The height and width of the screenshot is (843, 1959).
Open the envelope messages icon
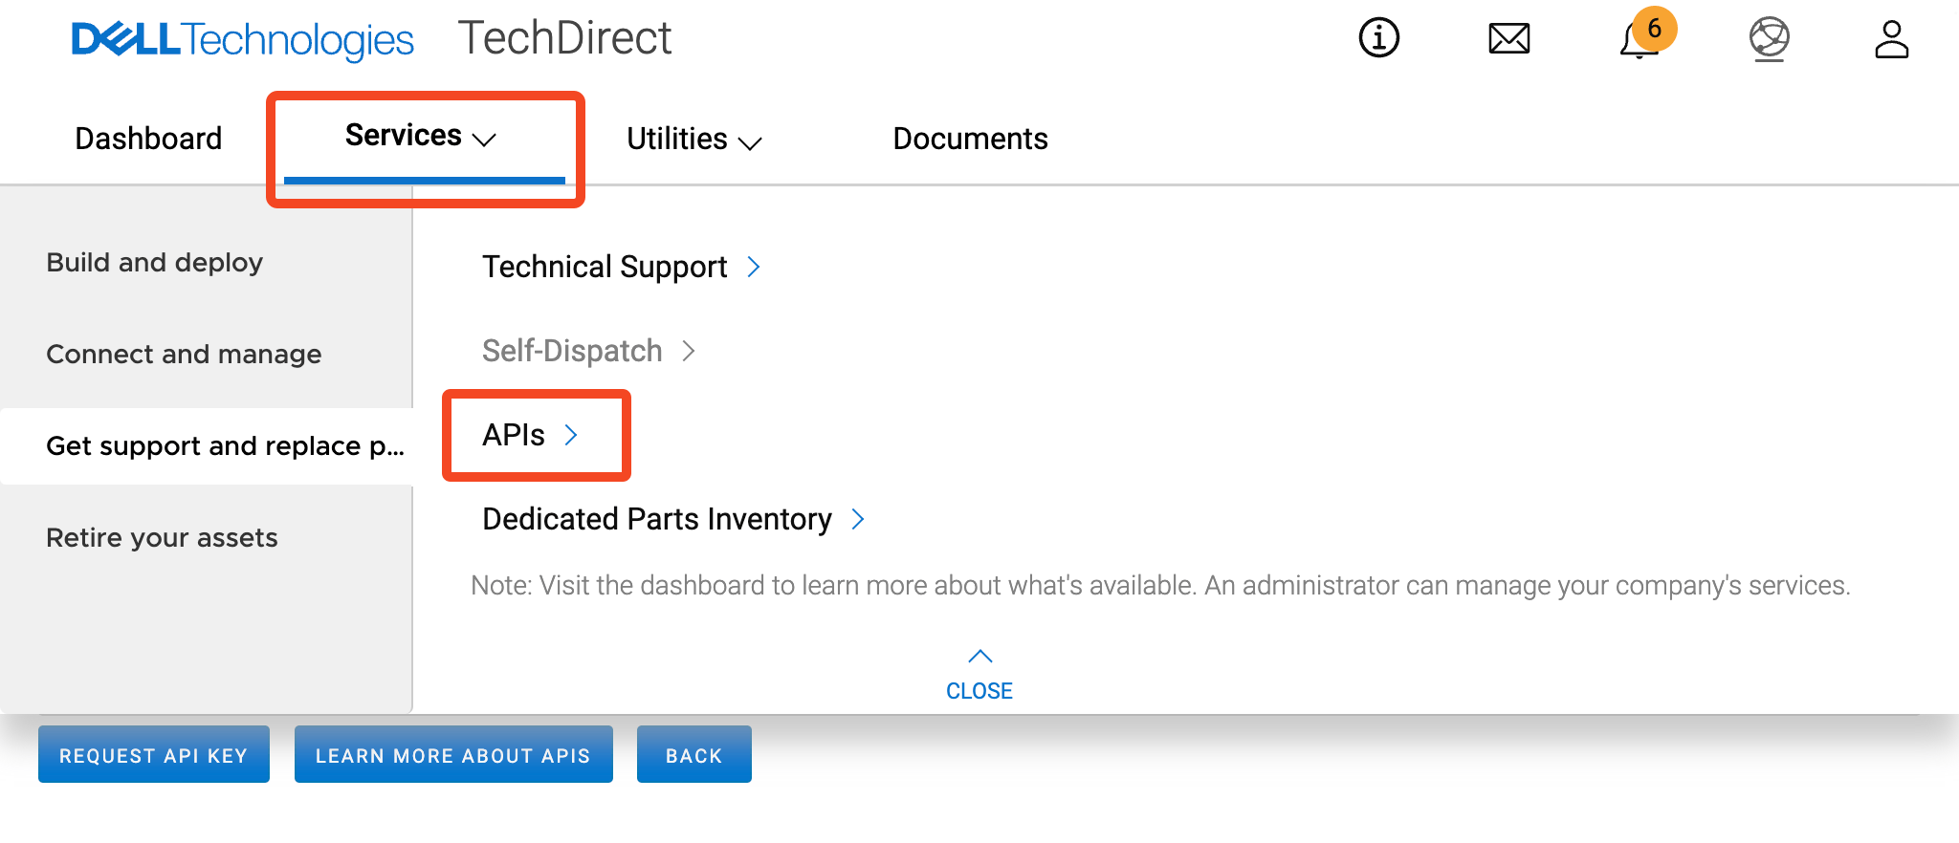pyautogui.click(x=1509, y=38)
